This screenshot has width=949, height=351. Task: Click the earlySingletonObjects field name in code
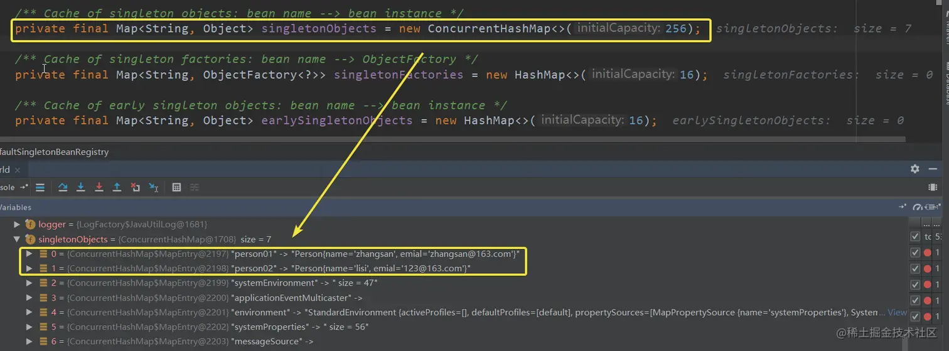(336, 120)
